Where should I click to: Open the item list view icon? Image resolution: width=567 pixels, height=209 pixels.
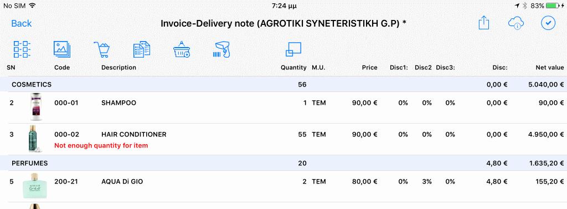click(x=22, y=49)
